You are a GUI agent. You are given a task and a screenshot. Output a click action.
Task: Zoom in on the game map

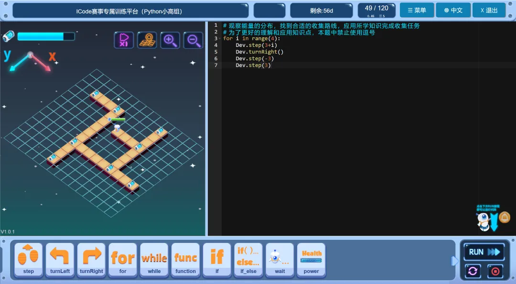(x=170, y=40)
